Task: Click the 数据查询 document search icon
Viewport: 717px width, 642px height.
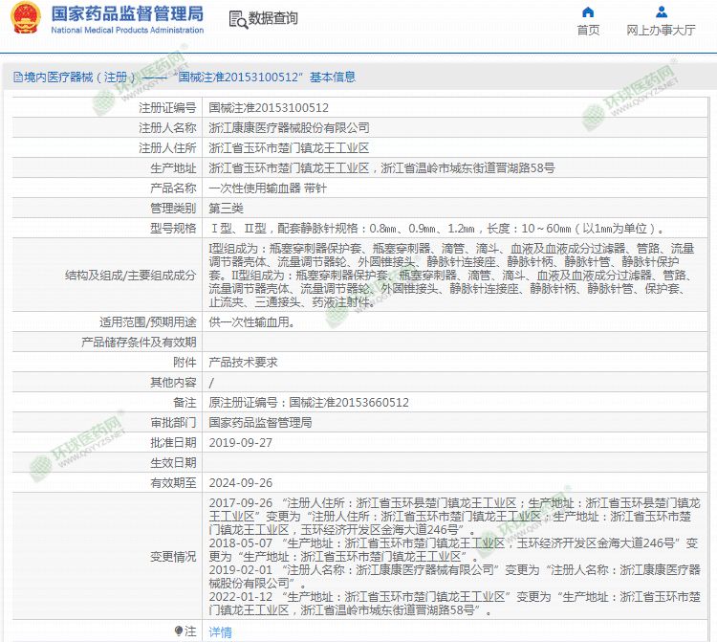Action: click(237, 19)
